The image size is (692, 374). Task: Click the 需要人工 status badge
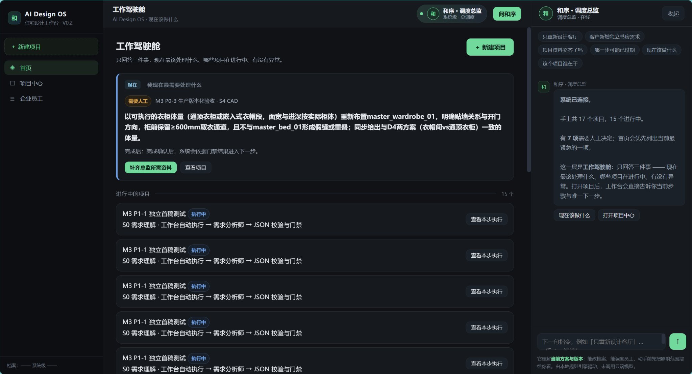138,101
